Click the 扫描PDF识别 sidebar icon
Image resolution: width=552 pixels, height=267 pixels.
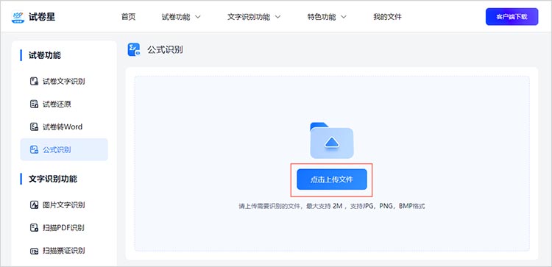pyautogui.click(x=34, y=227)
